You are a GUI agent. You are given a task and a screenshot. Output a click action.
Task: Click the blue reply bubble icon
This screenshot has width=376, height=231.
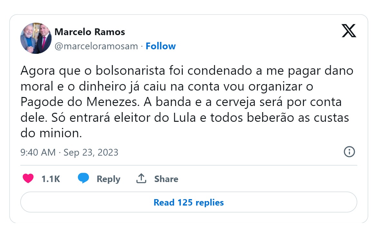point(83,178)
